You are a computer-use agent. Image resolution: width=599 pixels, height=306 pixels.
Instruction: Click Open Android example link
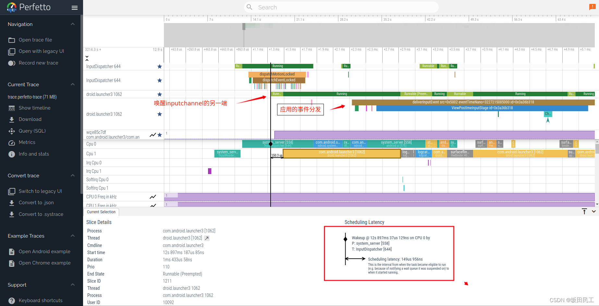click(x=44, y=252)
